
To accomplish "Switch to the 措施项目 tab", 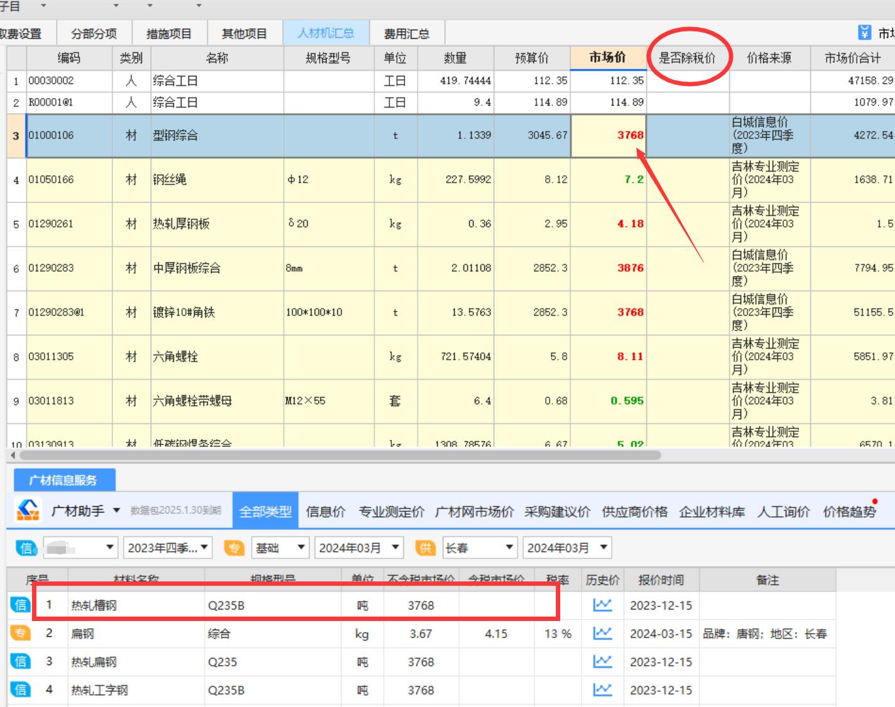I will pos(170,34).
